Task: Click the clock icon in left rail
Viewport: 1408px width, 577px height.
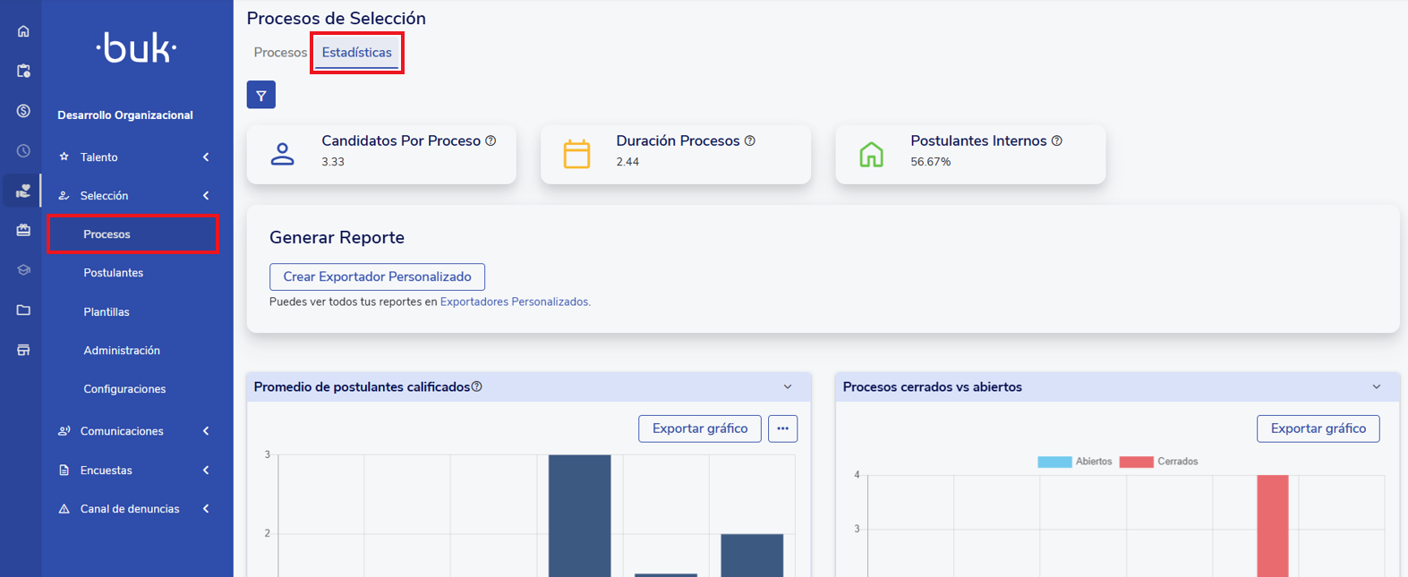Action: pyautogui.click(x=23, y=151)
